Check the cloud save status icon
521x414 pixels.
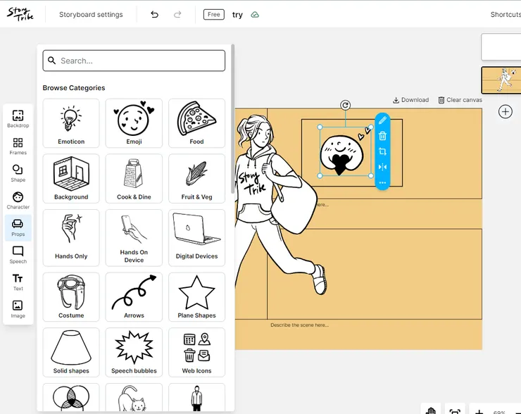point(255,15)
